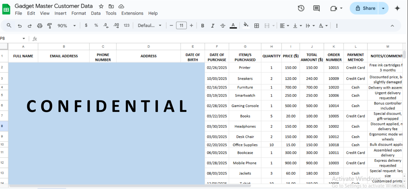Open the Extensions menu
Viewport: 408px width, 189px height.
click(x=132, y=13)
